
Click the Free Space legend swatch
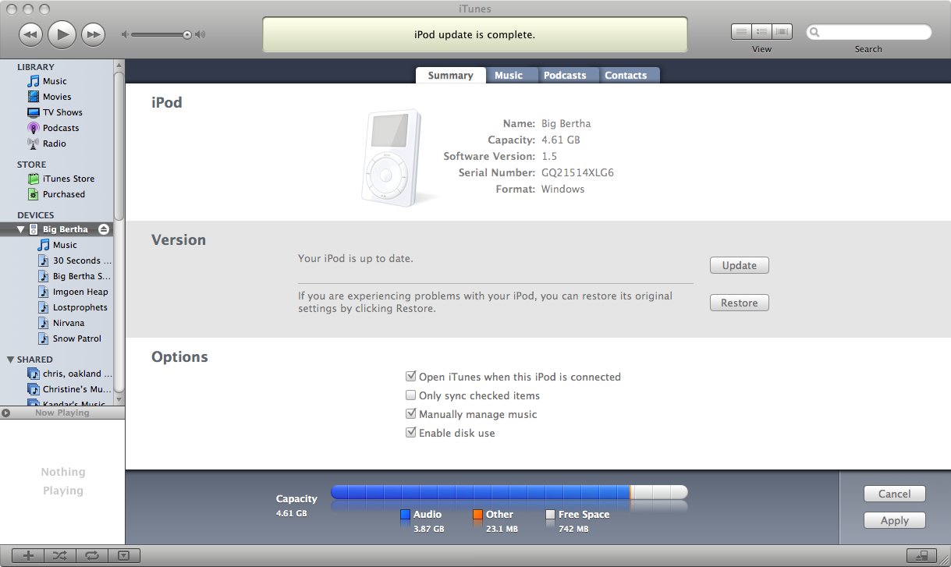coord(550,515)
